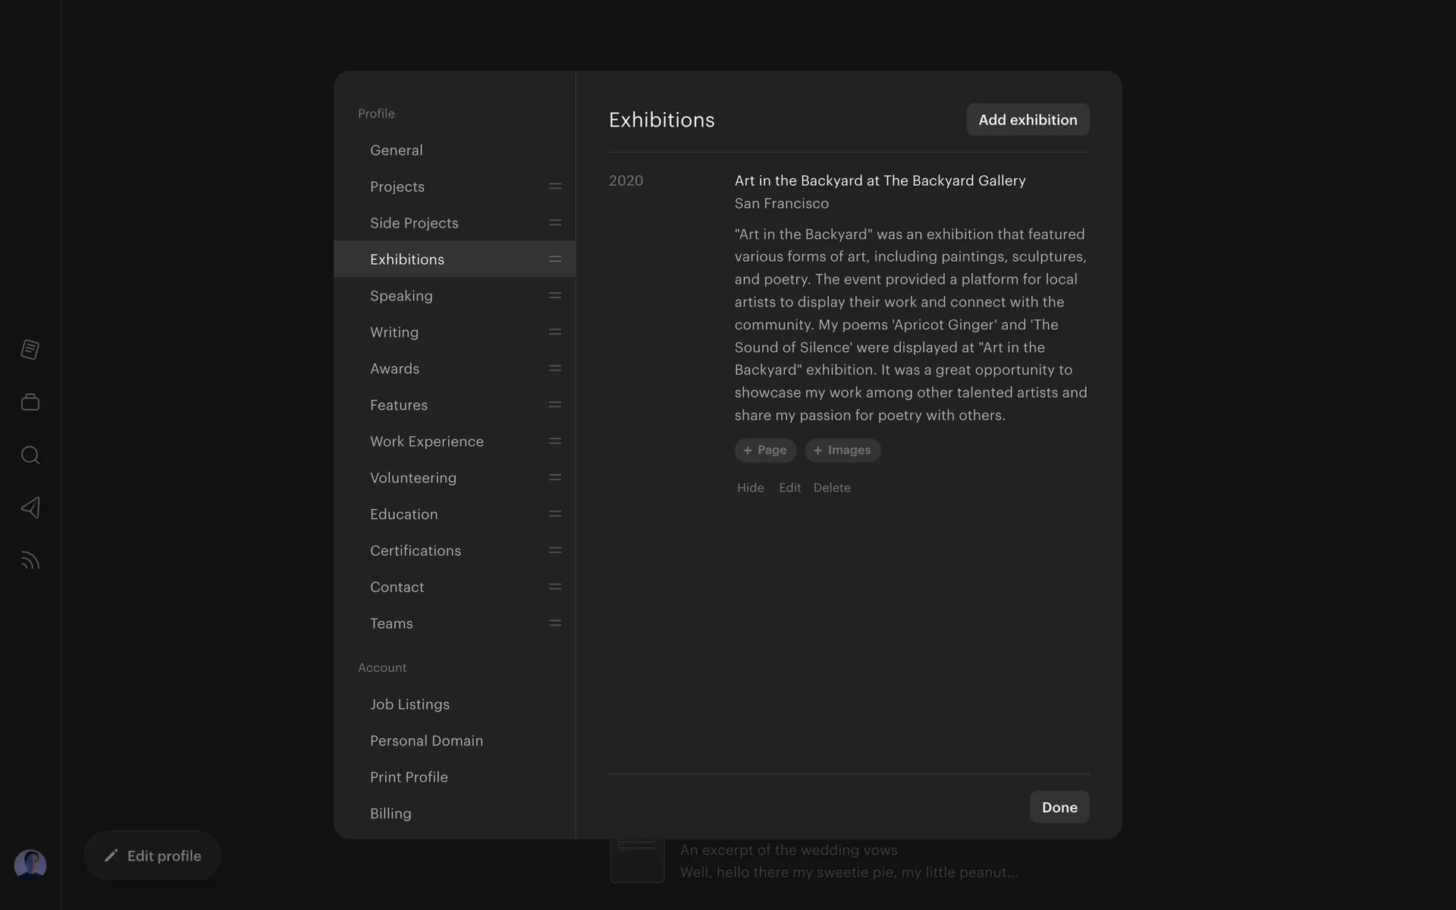Delete the 2020 exhibition entry
The image size is (1456, 910).
(x=832, y=488)
